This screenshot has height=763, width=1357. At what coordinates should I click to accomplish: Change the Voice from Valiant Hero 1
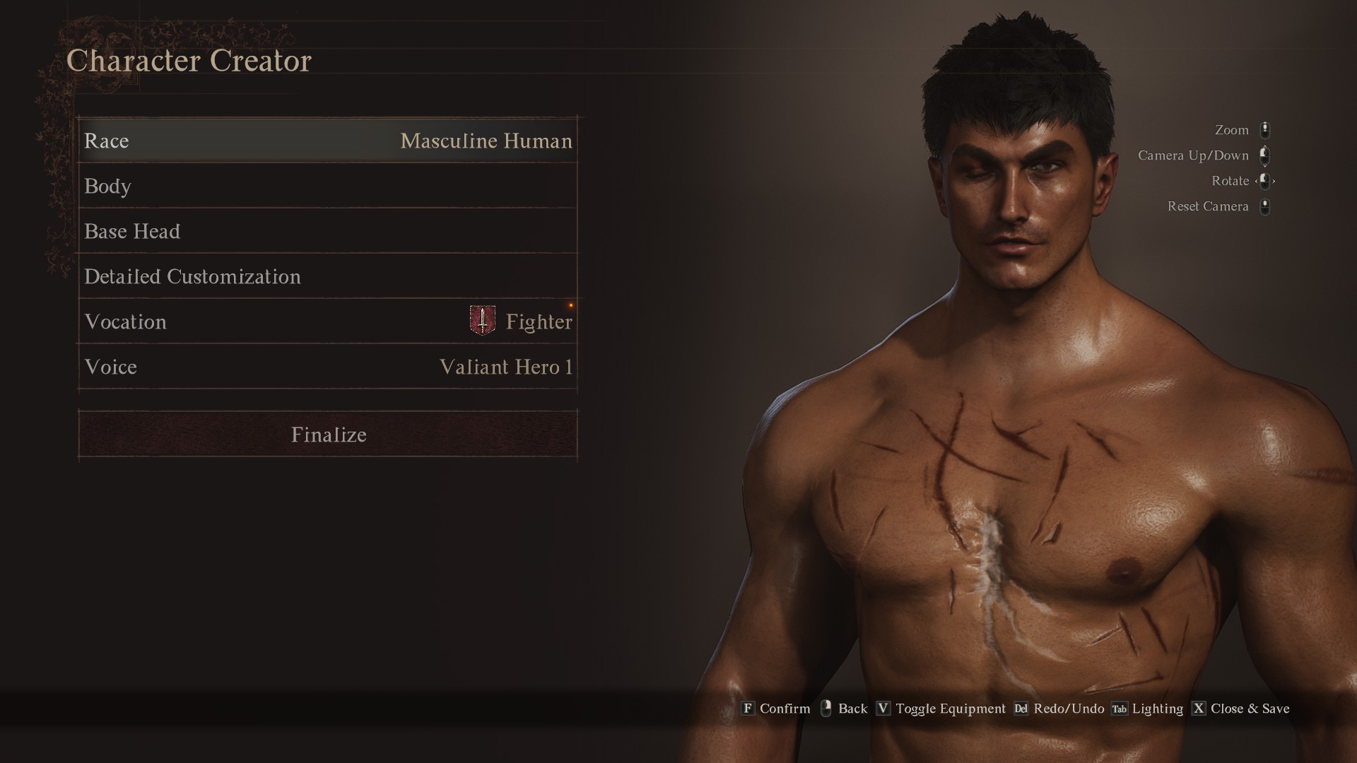coord(328,367)
